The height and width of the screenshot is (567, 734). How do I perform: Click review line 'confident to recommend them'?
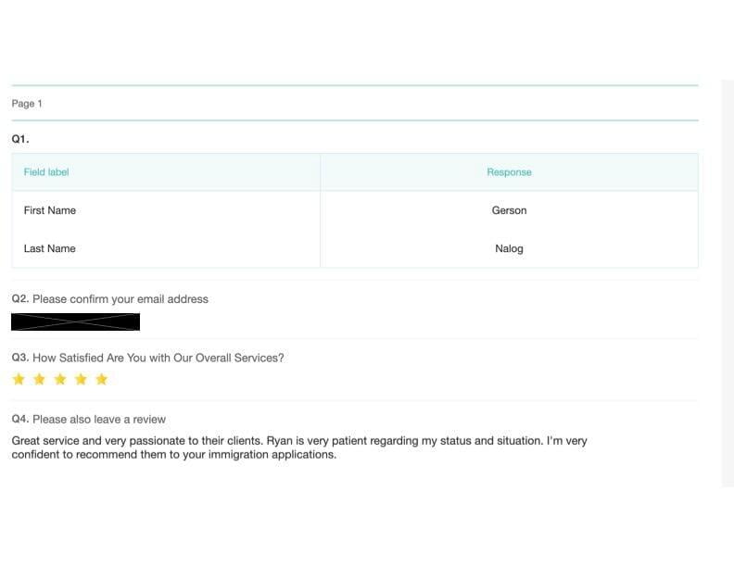(174, 455)
